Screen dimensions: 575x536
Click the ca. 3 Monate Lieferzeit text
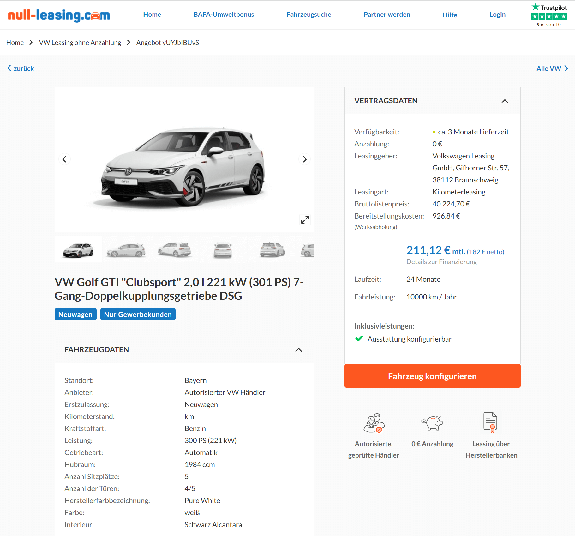[x=473, y=132]
